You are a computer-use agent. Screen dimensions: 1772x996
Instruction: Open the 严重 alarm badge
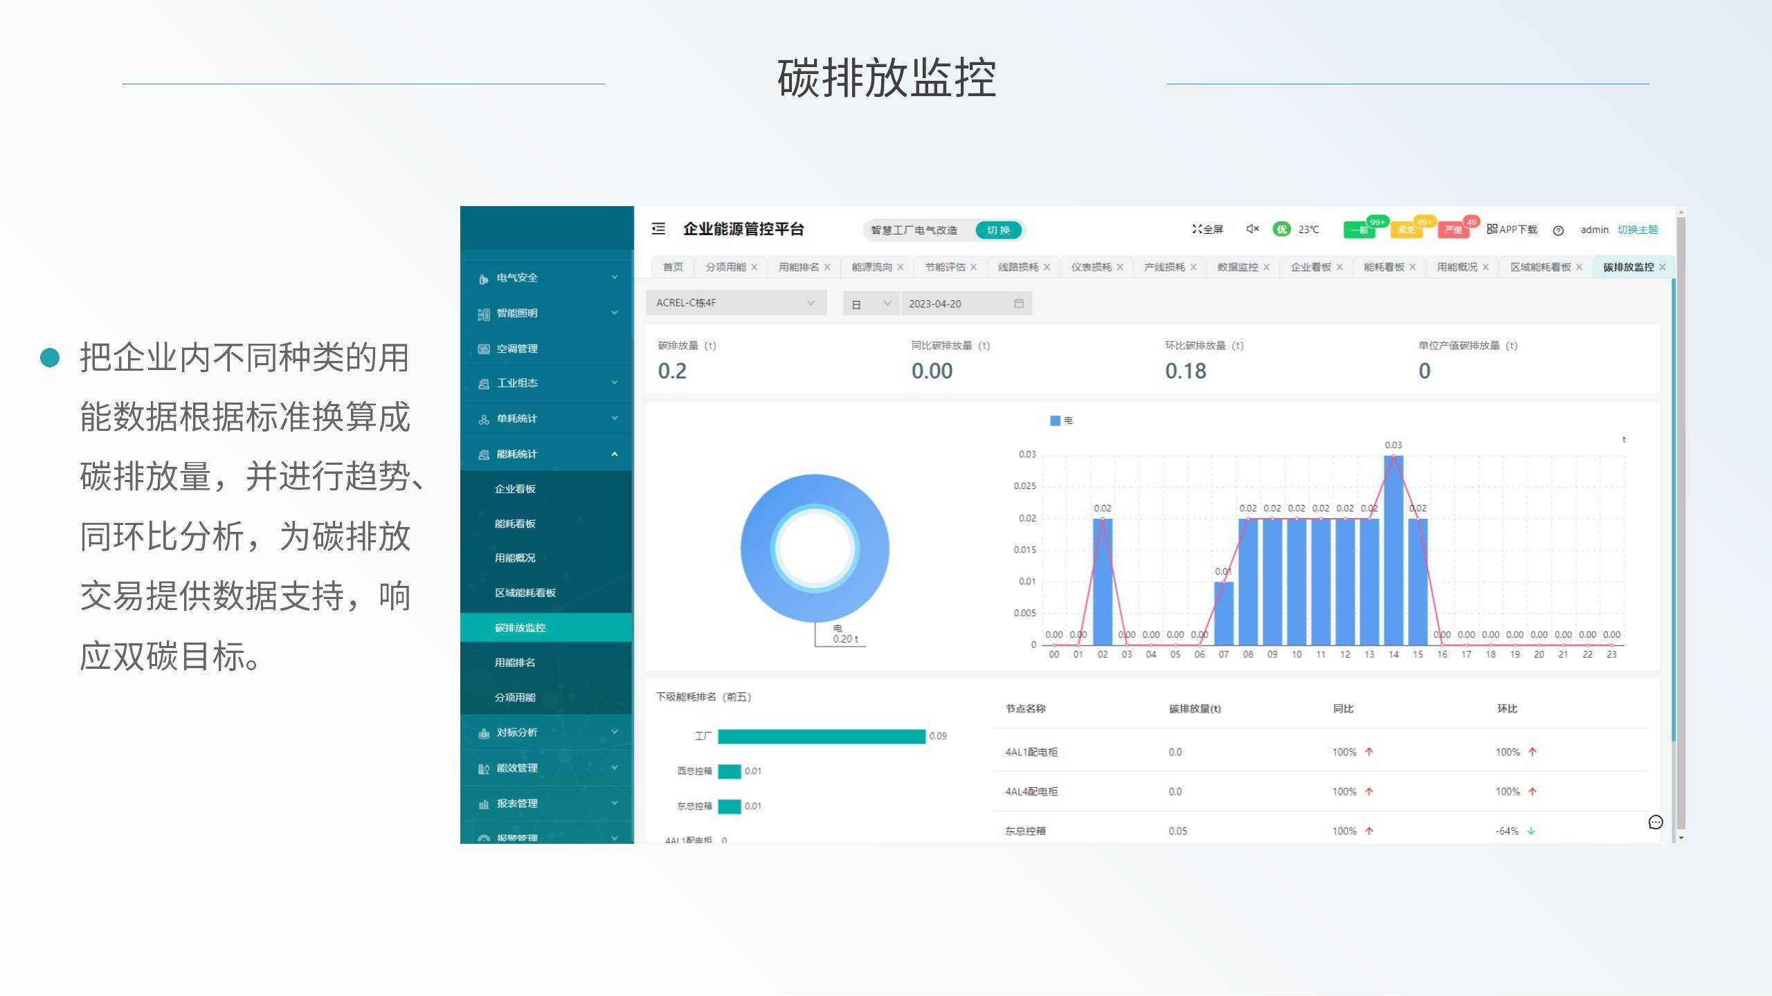click(x=1453, y=230)
